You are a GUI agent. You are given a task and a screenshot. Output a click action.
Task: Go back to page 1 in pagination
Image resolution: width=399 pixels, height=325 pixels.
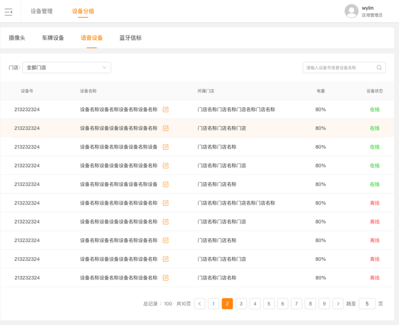pyautogui.click(x=213, y=304)
